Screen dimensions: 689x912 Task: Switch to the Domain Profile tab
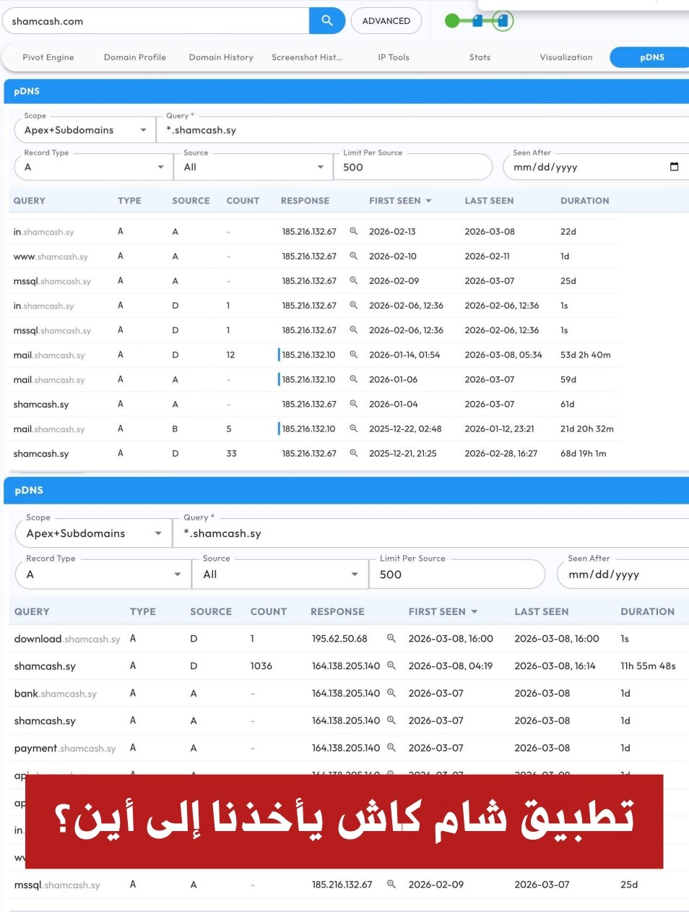(135, 57)
